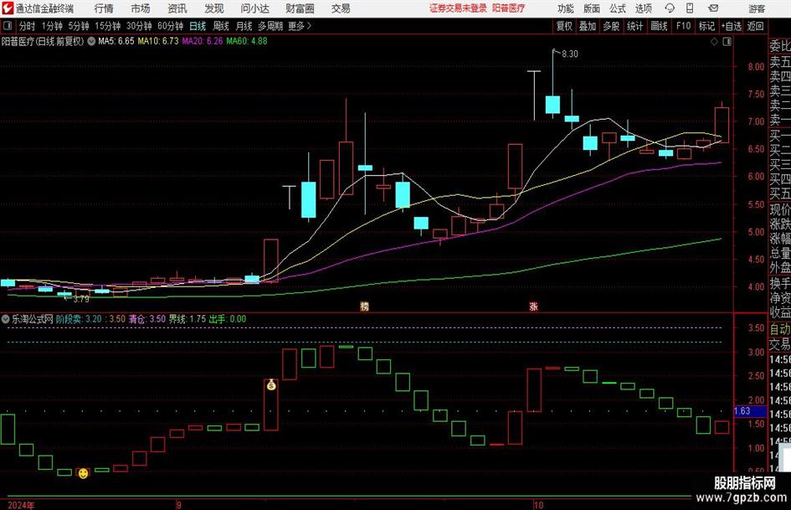The width and height of the screenshot is (791, 510).
Task: Open the 财富圈 menu
Action: pos(300,8)
